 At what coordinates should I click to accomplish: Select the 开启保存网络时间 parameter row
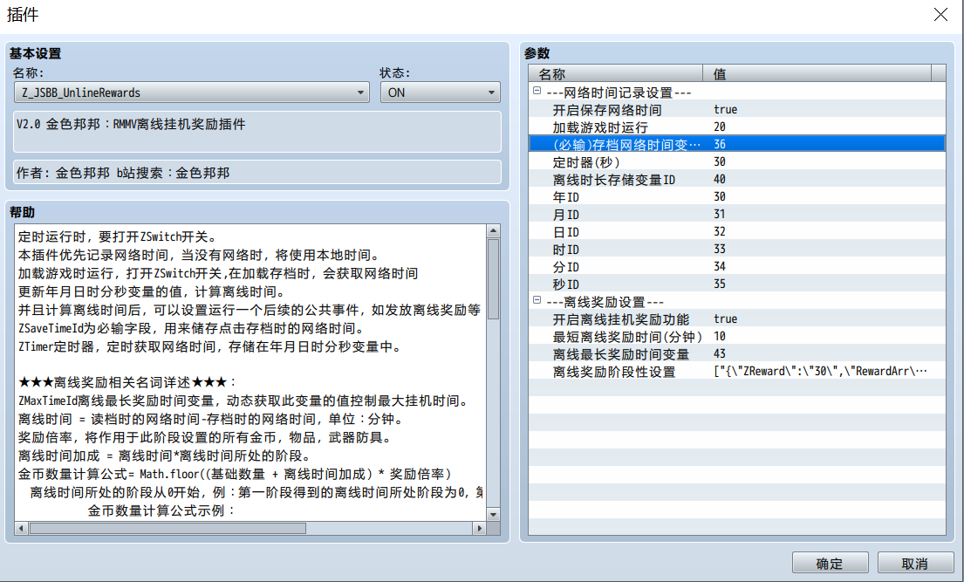coord(736,110)
